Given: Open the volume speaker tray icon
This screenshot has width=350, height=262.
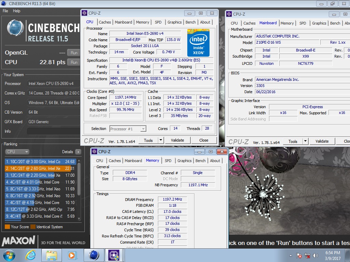Looking at the screenshot, I should 315,256.
